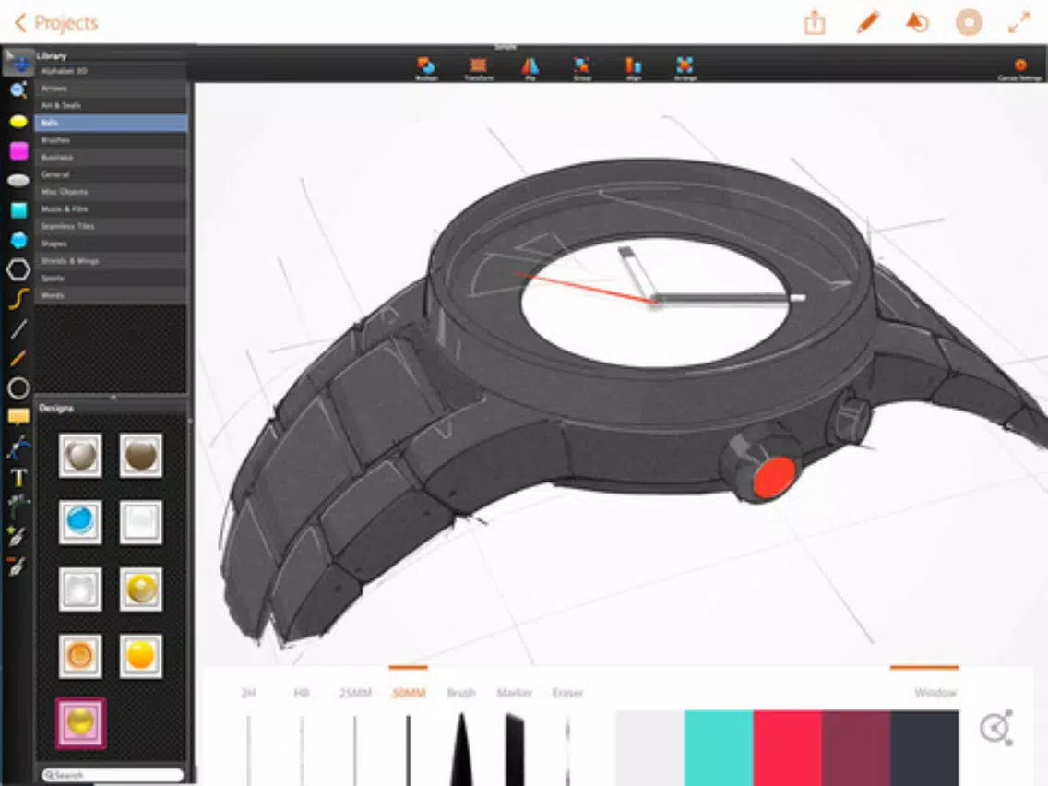
Task: Select Seamless Tiles library category
Action: pos(111,226)
